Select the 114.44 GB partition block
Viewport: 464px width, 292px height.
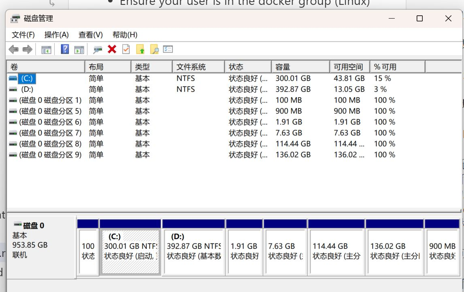(336, 248)
